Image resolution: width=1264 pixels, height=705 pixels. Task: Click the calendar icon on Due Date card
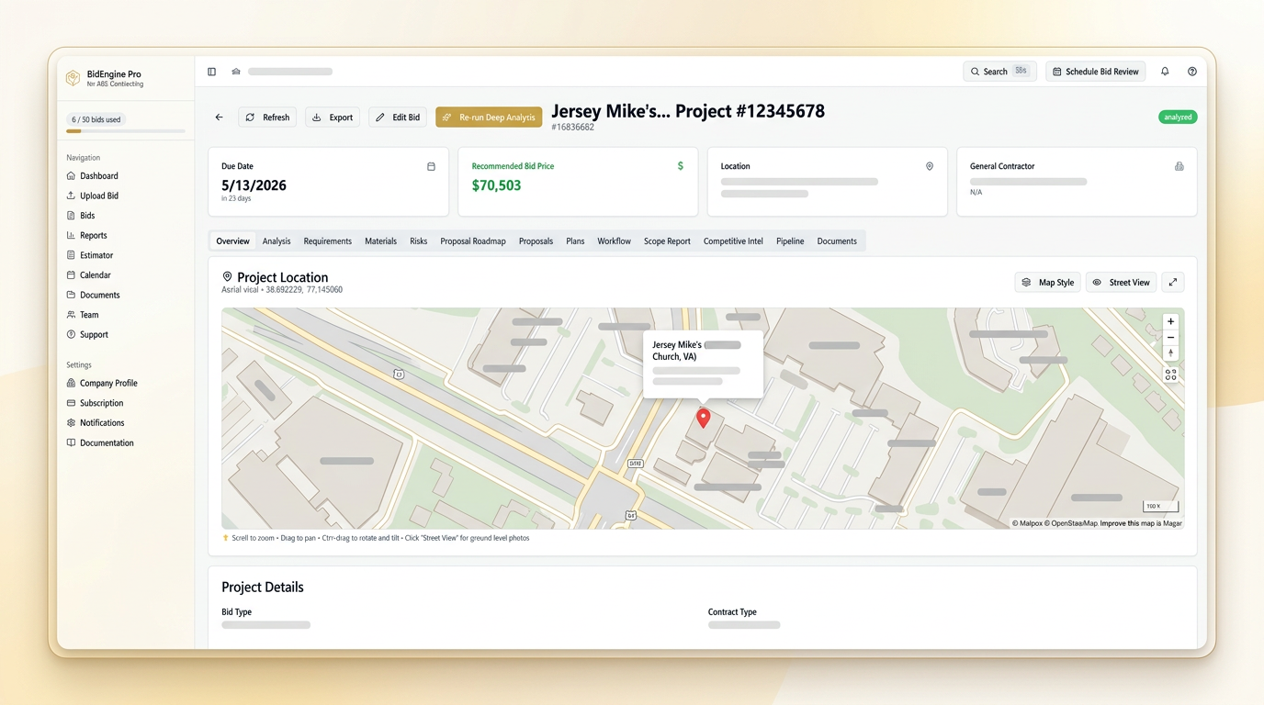431,166
